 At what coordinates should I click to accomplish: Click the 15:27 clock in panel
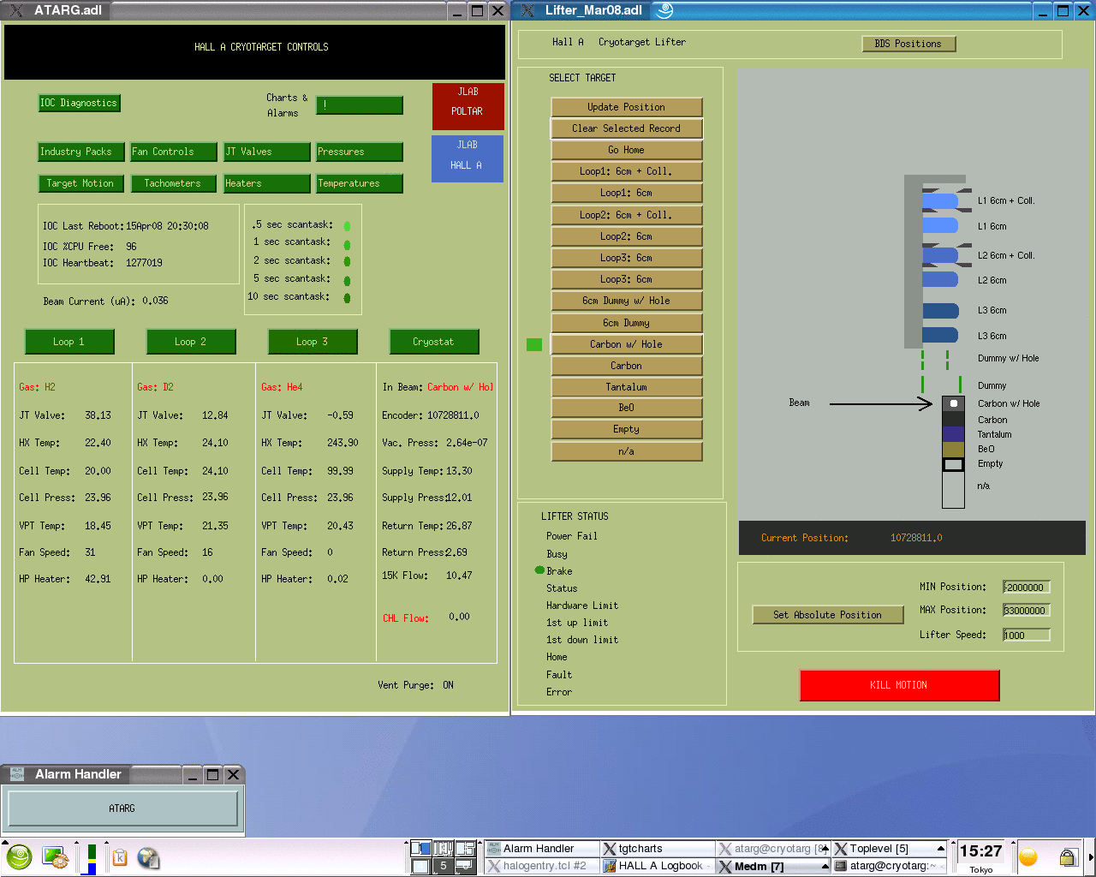pos(981,851)
